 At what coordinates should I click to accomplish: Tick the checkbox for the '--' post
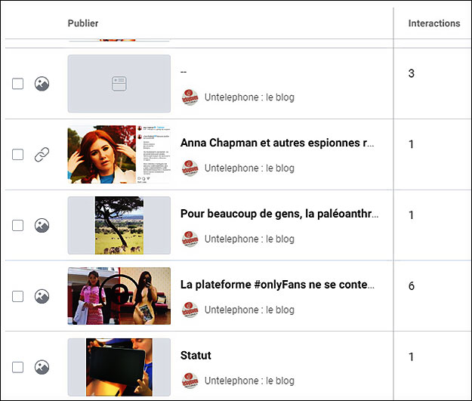[18, 84]
